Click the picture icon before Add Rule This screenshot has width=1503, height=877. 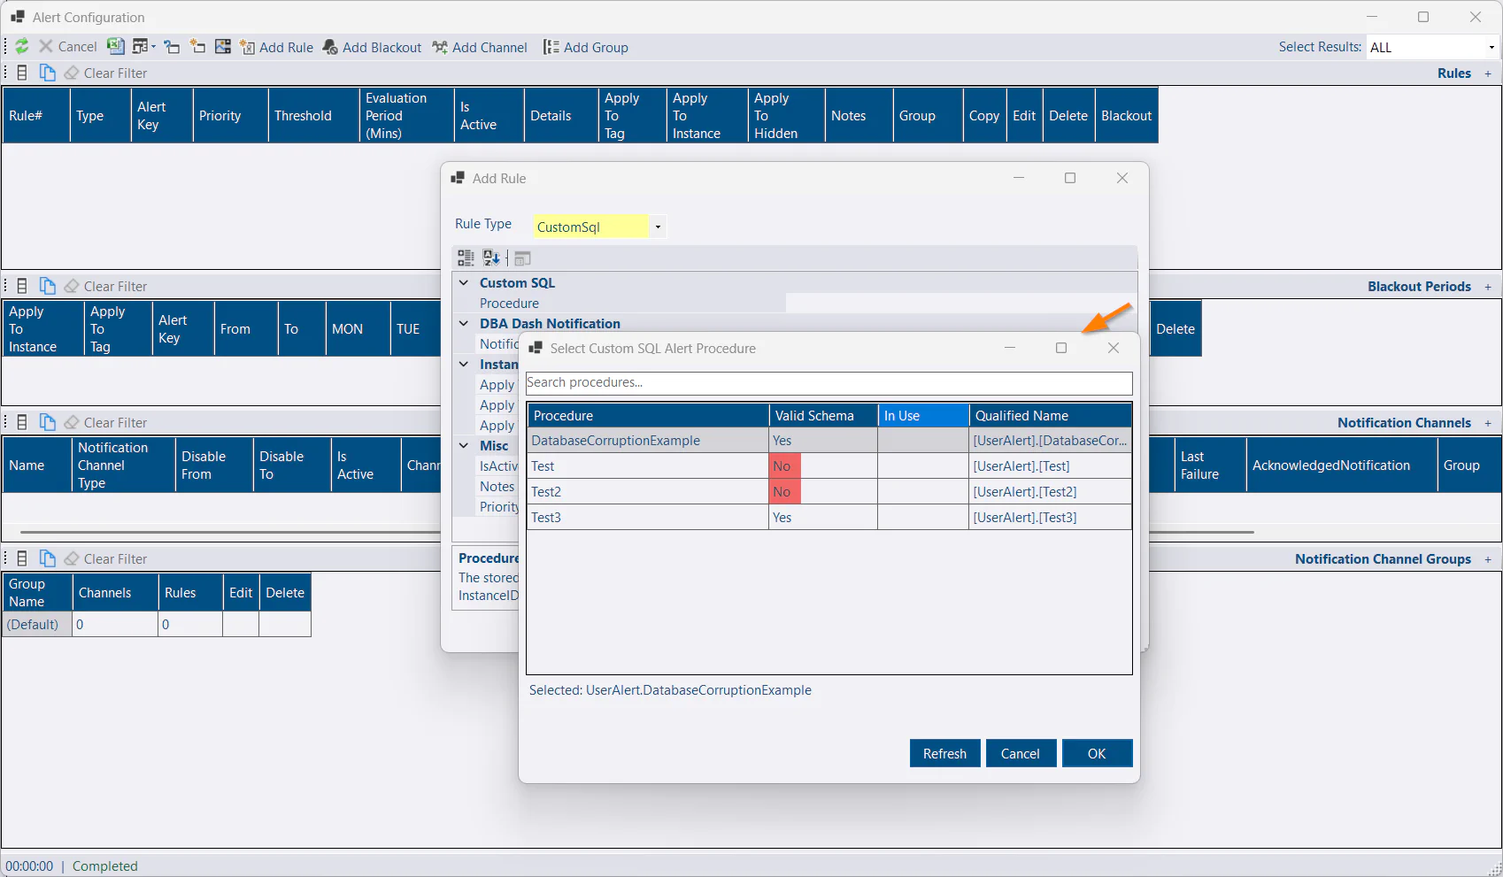coord(223,47)
